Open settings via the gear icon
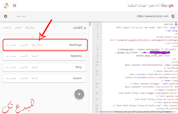This screenshot has width=178, height=114. coord(6,16)
